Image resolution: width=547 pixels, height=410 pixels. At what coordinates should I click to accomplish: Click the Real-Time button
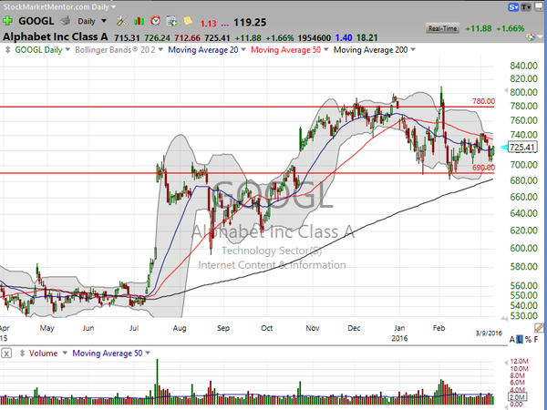click(443, 28)
